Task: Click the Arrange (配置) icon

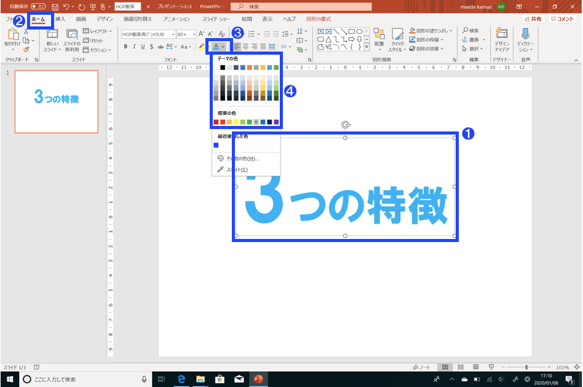Action: (379, 34)
